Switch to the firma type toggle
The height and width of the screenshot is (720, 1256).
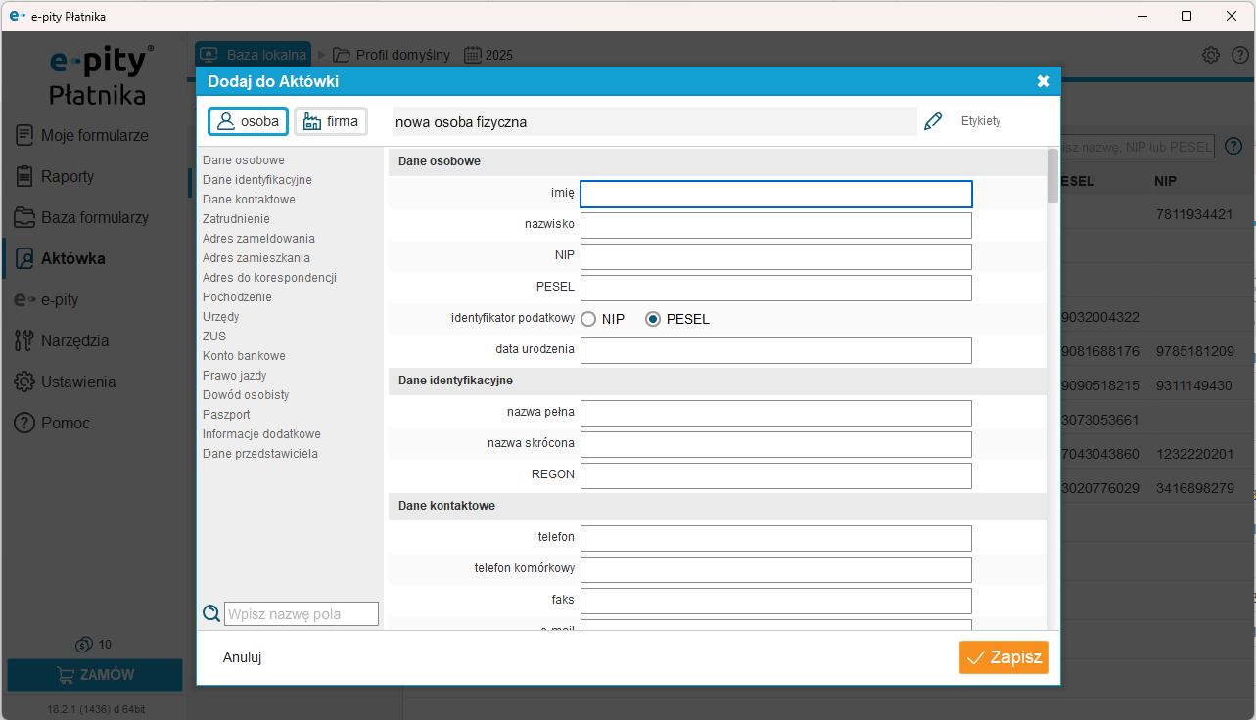coord(331,121)
